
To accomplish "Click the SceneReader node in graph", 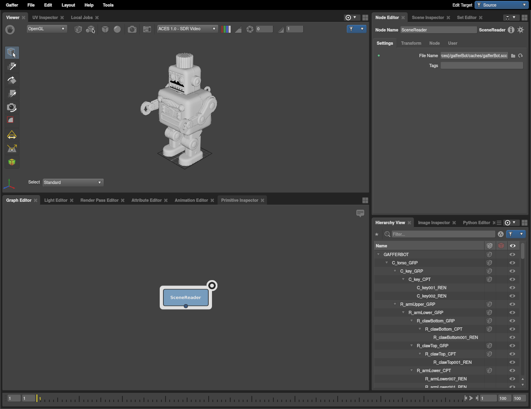I will [x=185, y=297].
